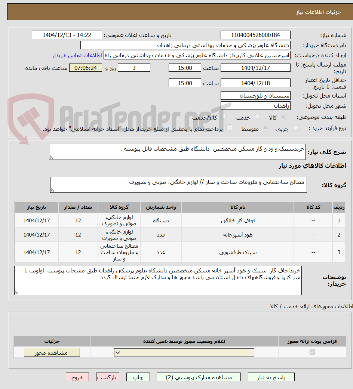The height and width of the screenshot is (389, 353).
Task: Click the 'پاسخ به نیاز' button
Action: 271,377
